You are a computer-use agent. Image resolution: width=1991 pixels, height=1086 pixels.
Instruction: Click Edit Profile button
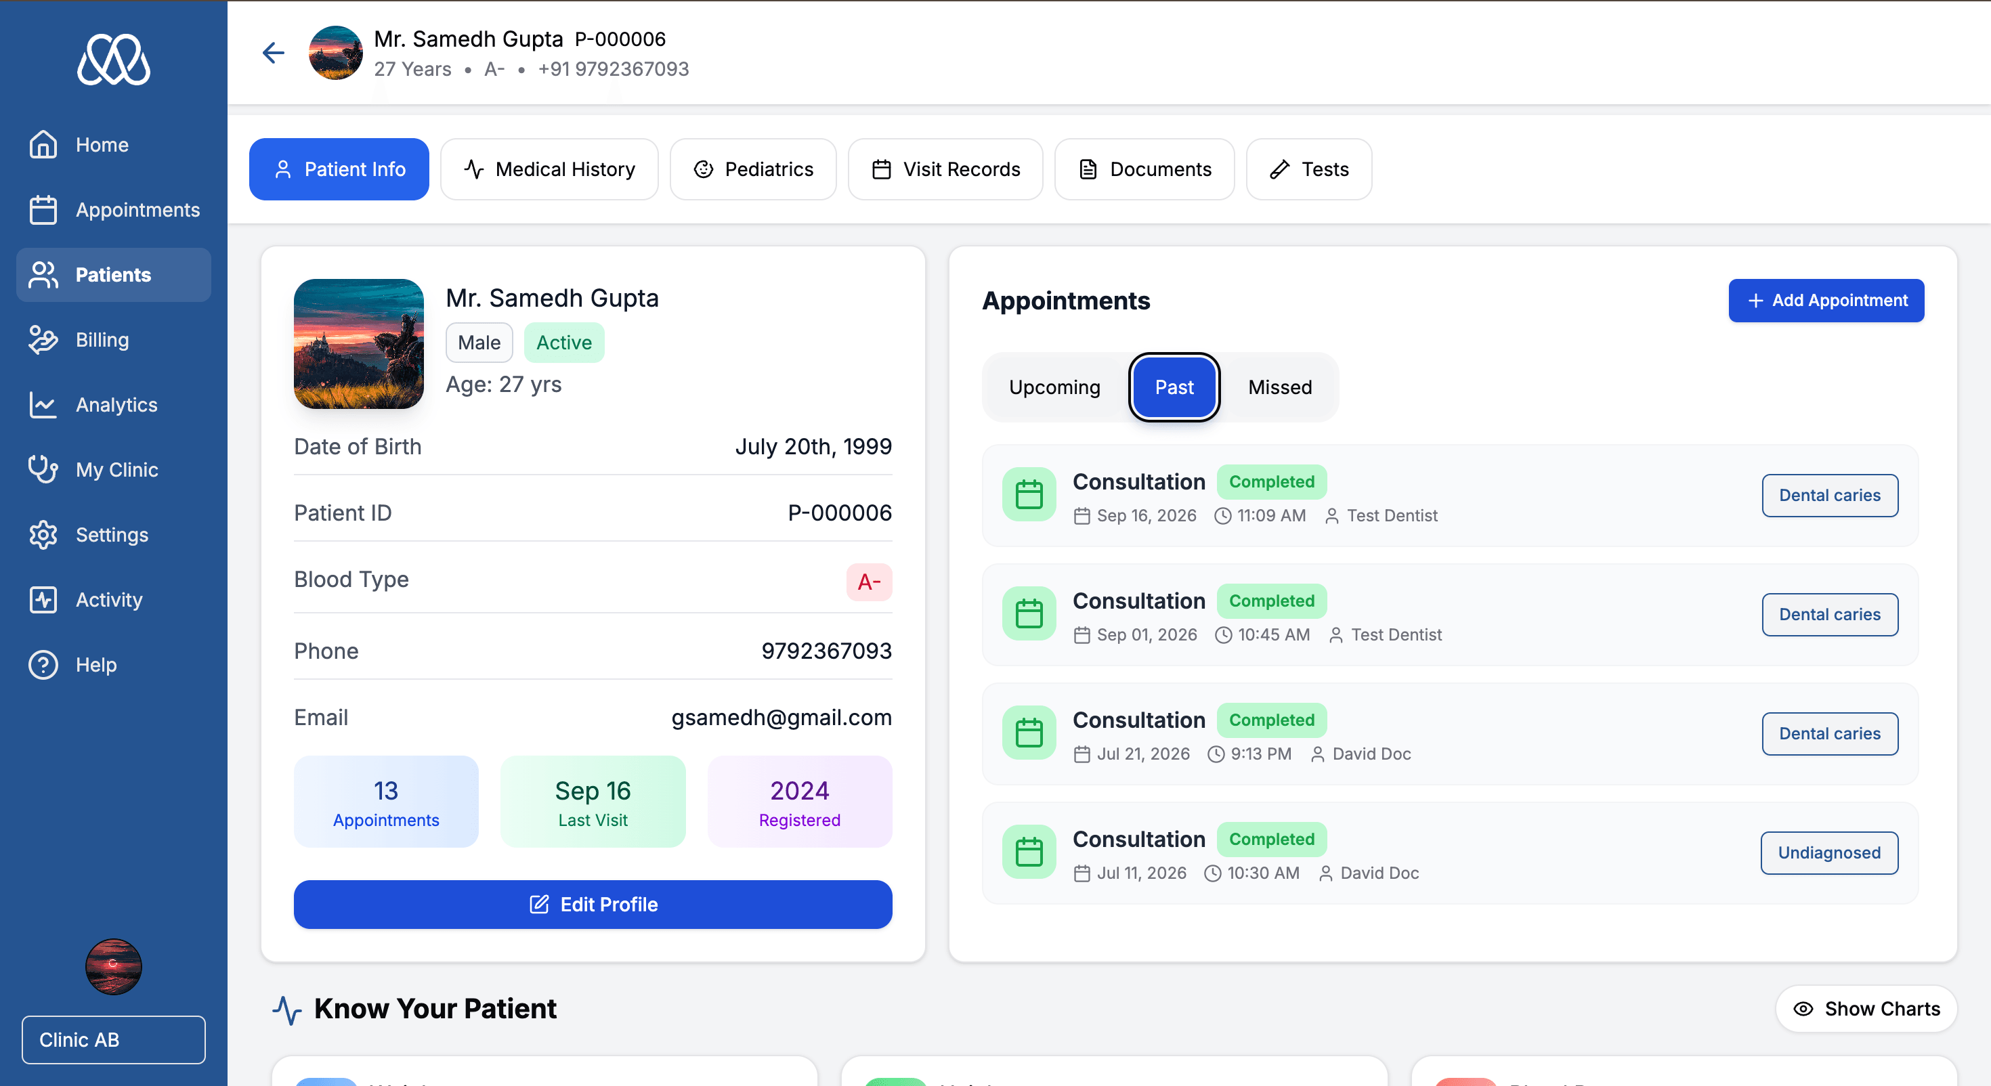[593, 905]
